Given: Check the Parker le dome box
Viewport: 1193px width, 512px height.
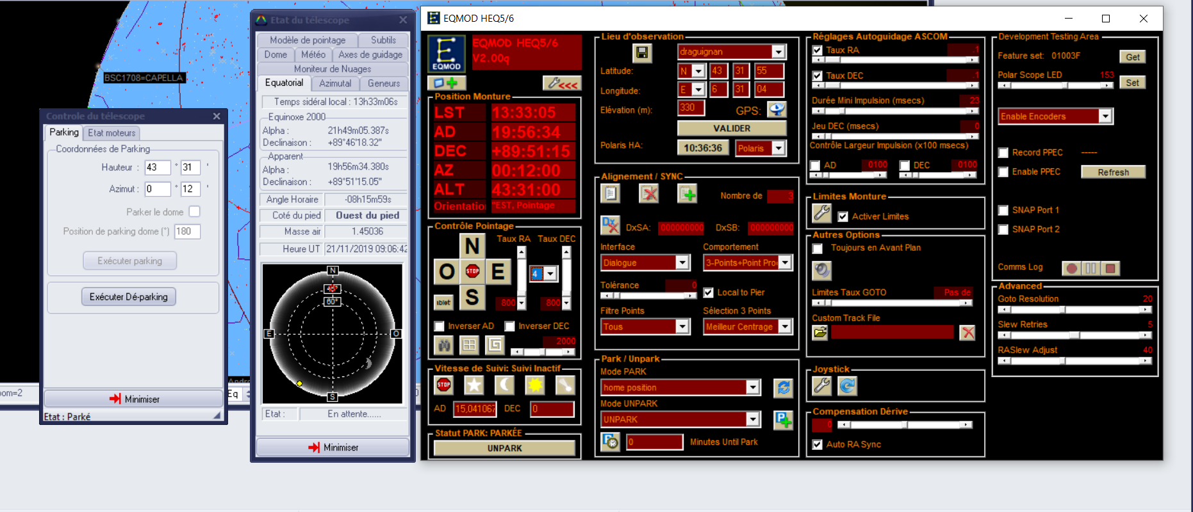Looking at the screenshot, I should 195,212.
